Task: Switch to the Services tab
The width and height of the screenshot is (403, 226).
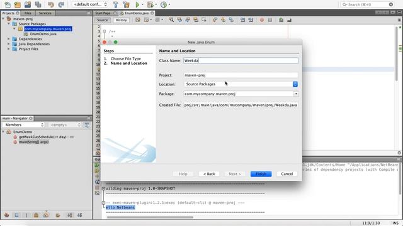Action: click(45, 13)
